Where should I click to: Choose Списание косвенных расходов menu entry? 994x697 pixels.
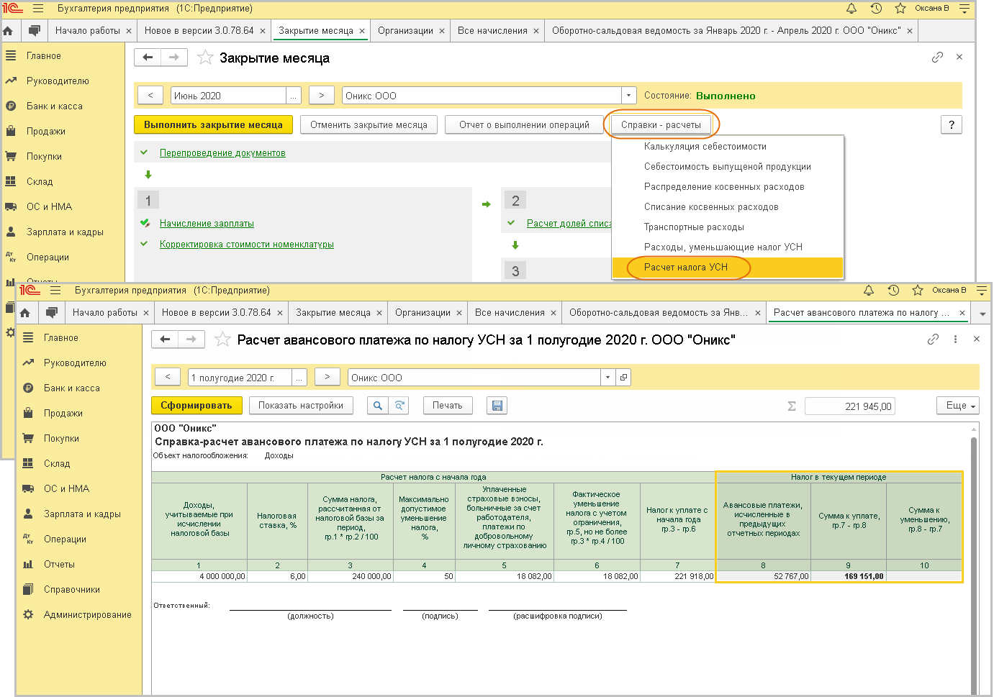point(711,206)
